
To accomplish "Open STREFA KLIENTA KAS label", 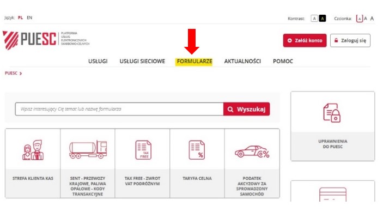I will (x=33, y=178).
